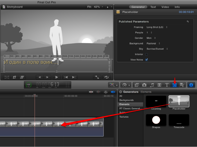This screenshot has width=197, height=147.
Task: Show the Inspector with the info button
Action: 191,85
